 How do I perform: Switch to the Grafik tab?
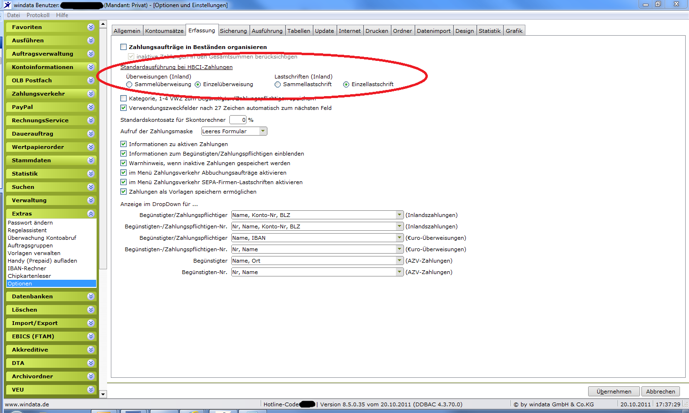(514, 31)
